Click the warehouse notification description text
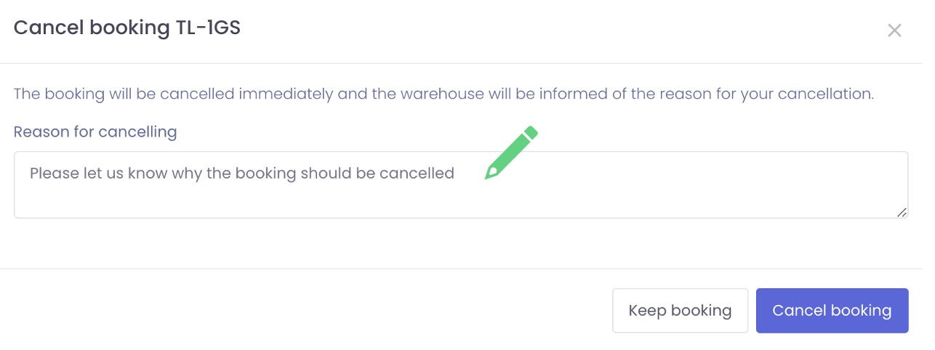Image resolution: width=935 pixels, height=350 pixels. pos(444,94)
